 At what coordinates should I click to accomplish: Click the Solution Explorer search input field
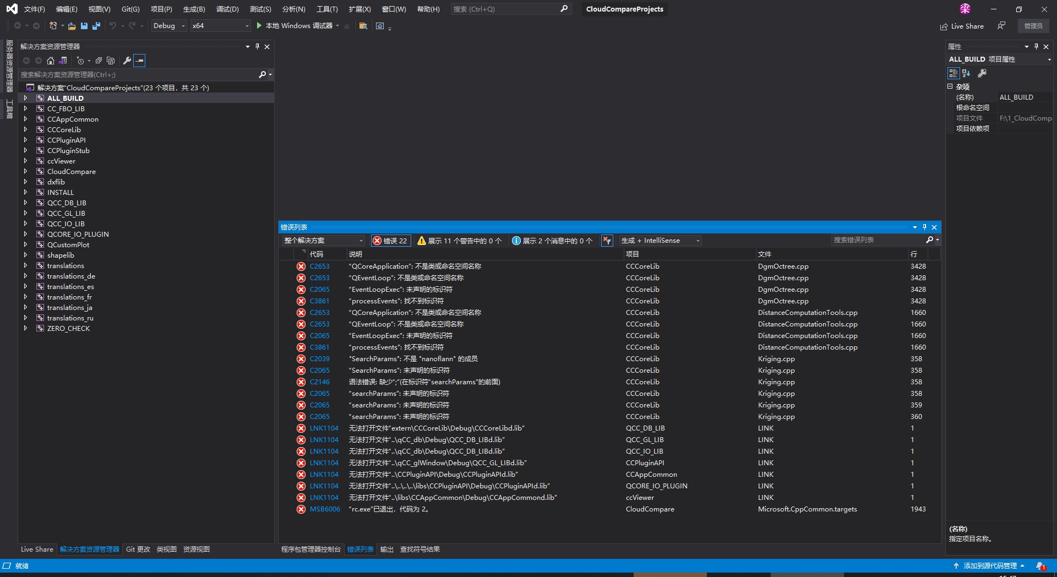pos(138,75)
